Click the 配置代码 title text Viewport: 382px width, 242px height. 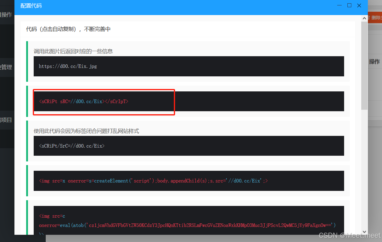click(31, 6)
